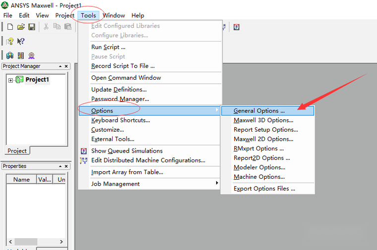Click the Paste clipboard icon
This screenshot has width=377, height=250.
pos(68,26)
